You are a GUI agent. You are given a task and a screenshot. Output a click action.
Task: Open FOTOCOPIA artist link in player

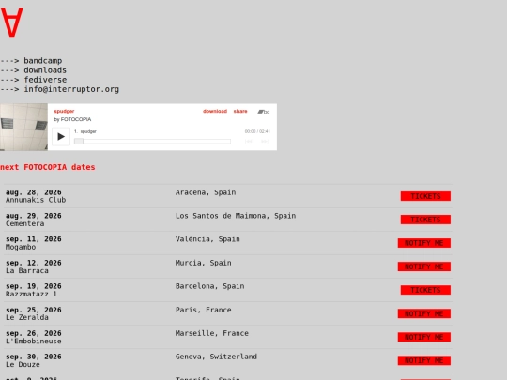point(76,119)
